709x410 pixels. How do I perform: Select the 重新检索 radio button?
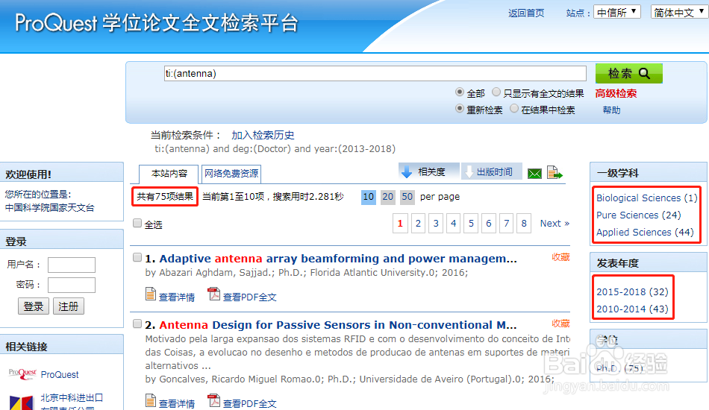tap(460, 108)
